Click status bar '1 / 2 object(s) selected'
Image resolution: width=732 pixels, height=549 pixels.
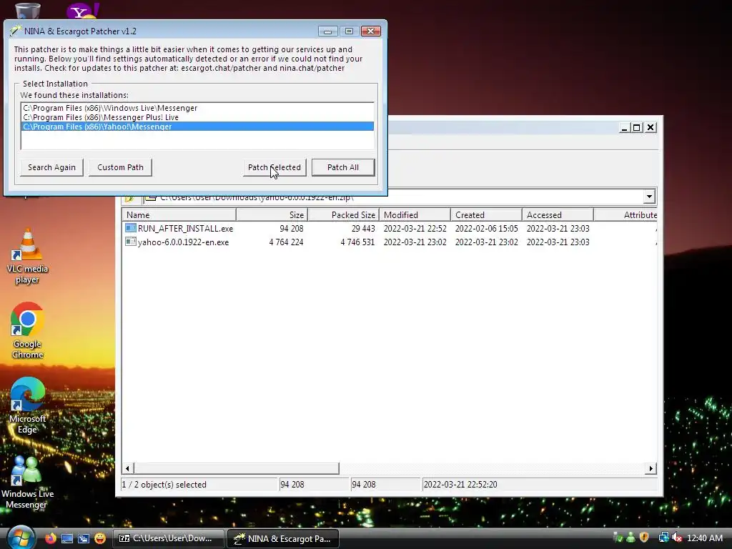(x=164, y=485)
